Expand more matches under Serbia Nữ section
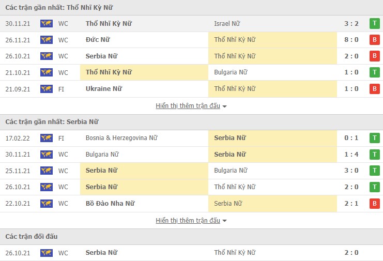 click(191, 221)
